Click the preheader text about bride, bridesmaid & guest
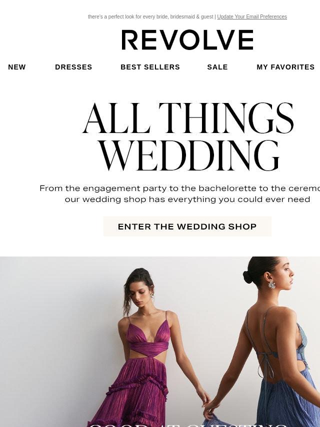 150,16
